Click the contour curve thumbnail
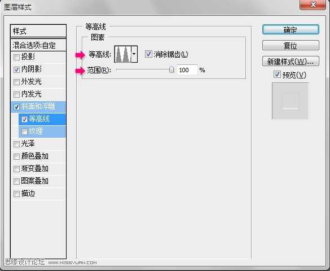This screenshot has width=330, height=271. coord(123,54)
